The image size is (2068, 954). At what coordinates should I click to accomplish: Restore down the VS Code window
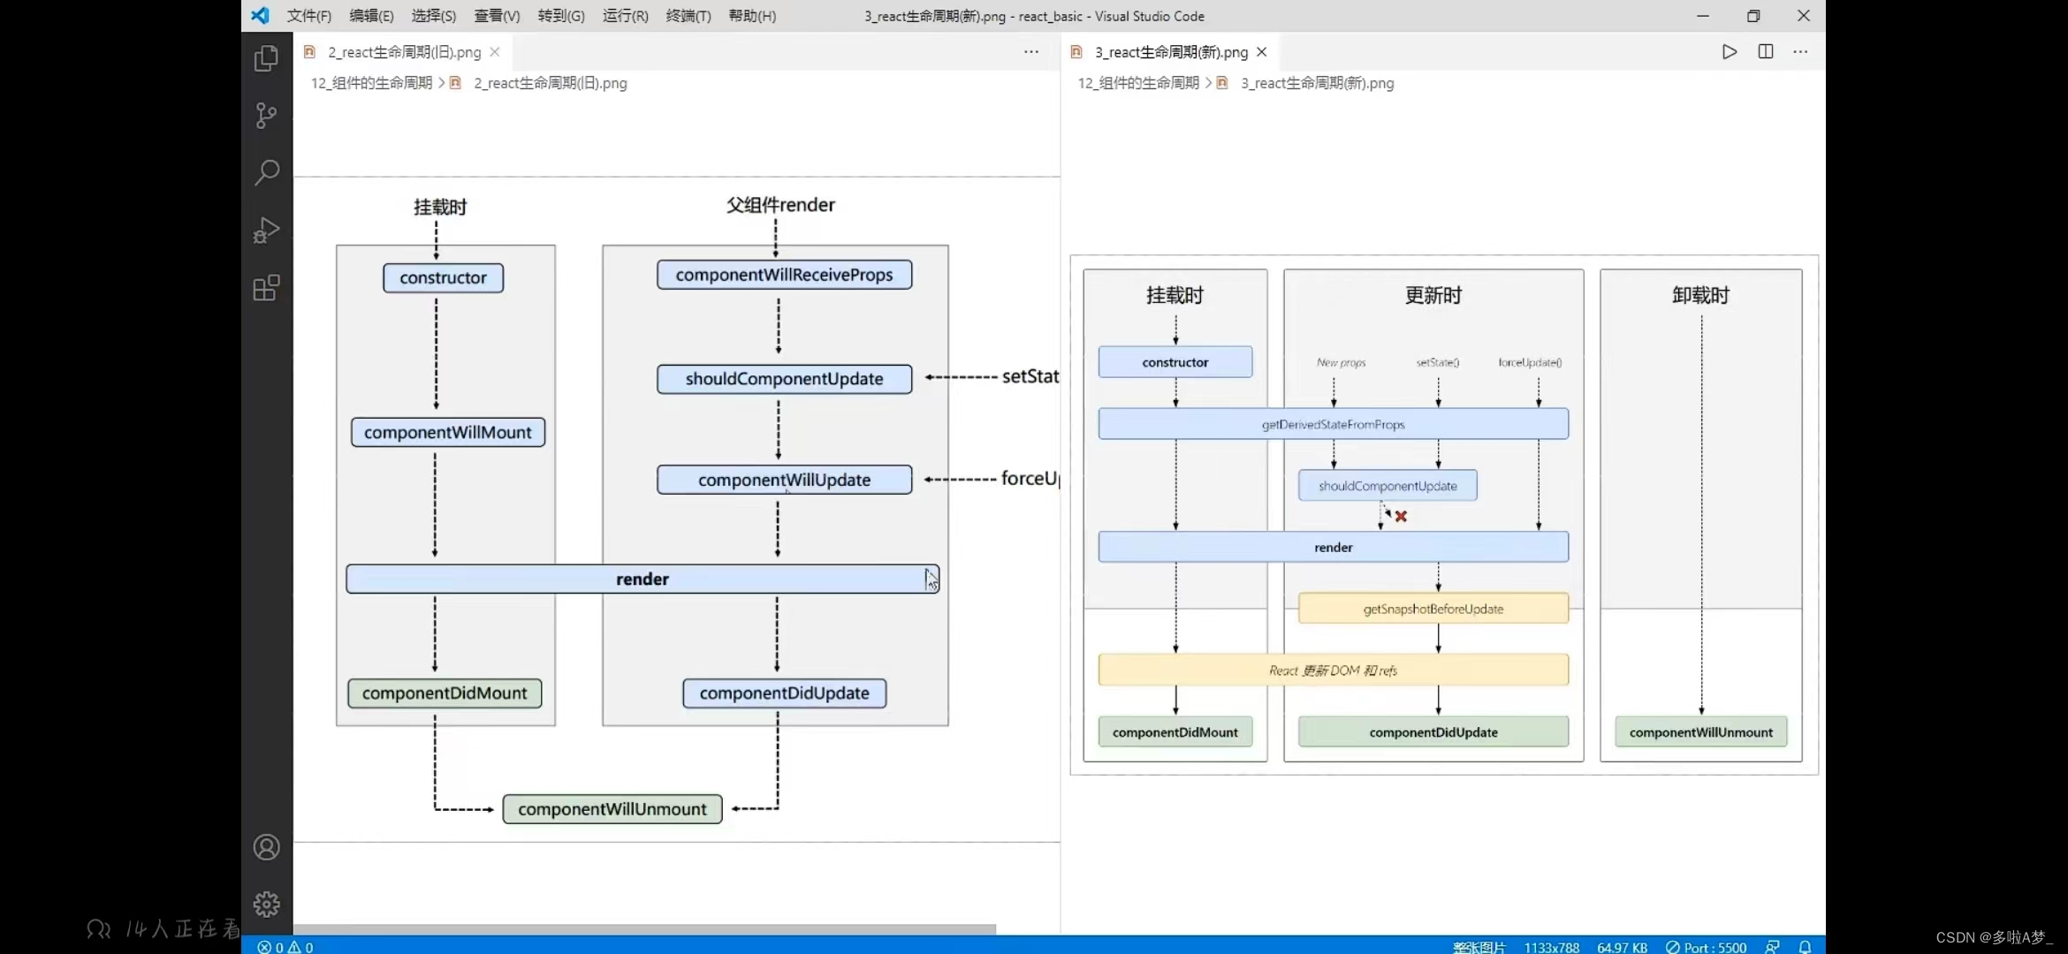[x=1753, y=16]
